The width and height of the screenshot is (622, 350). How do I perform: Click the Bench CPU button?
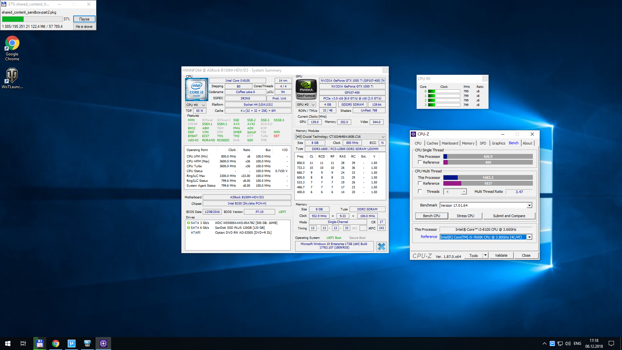(x=432, y=216)
